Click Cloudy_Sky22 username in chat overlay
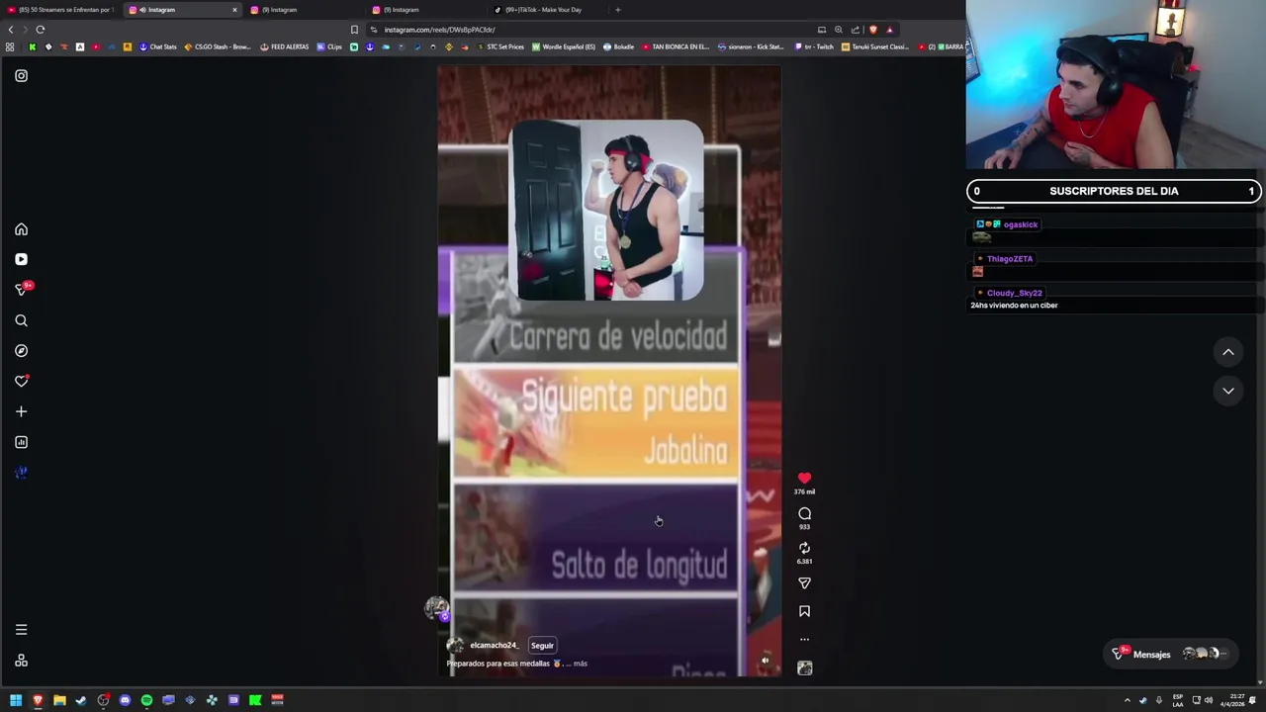This screenshot has height=712, width=1266. 1014,293
